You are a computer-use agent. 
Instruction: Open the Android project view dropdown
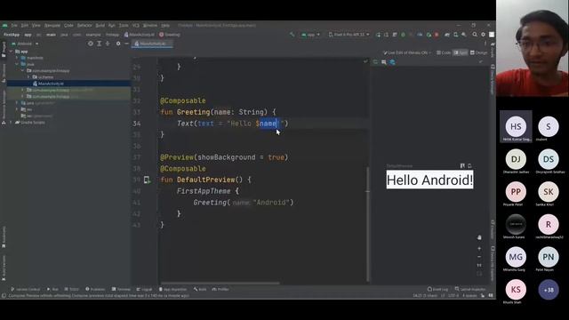[26, 44]
